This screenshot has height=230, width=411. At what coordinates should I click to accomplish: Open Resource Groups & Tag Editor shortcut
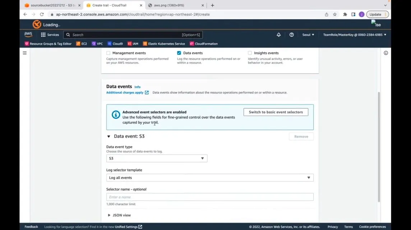[48, 44]
